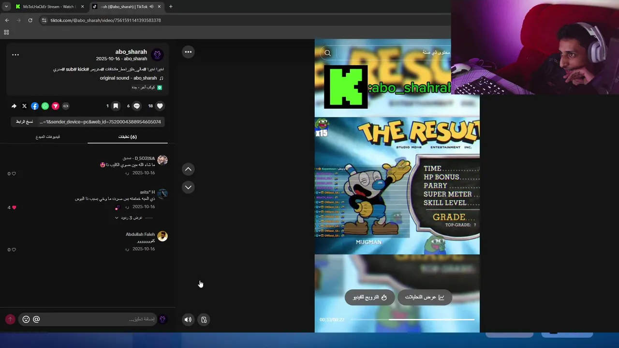This screenshot has width=619, height=348.
Task: Switch to the فيديوهات المبدع creator videos tab
Action: [48, 137]
